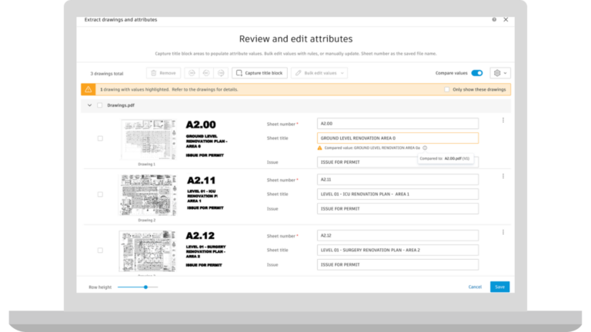Open thumbnail of Drawing 1 A2.00
Image resolution: width=591 pixels, height=332 pixels.
tap(148, 140)
